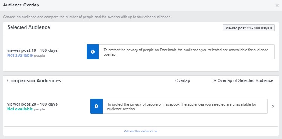
Task: Expand Add another audience menu
Action: 141,131
